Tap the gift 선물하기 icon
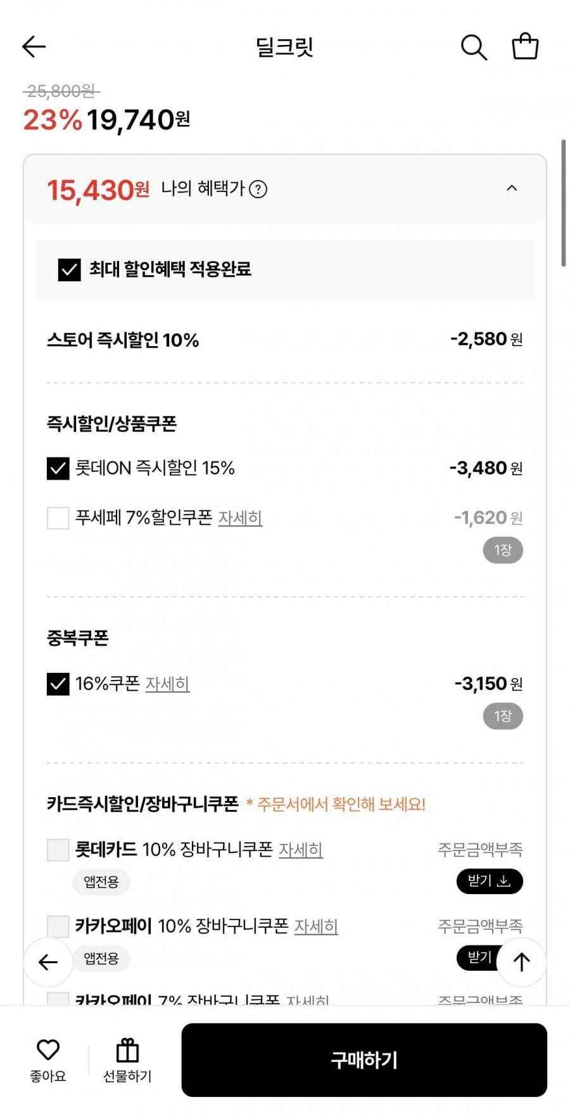The width and height of the screenshot is (570, 1114). coord(127,1050)
